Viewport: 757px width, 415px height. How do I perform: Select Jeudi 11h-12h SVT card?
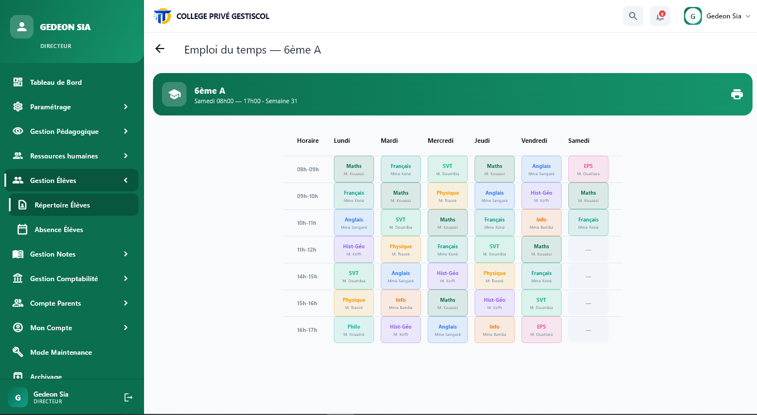click(495, 249)
